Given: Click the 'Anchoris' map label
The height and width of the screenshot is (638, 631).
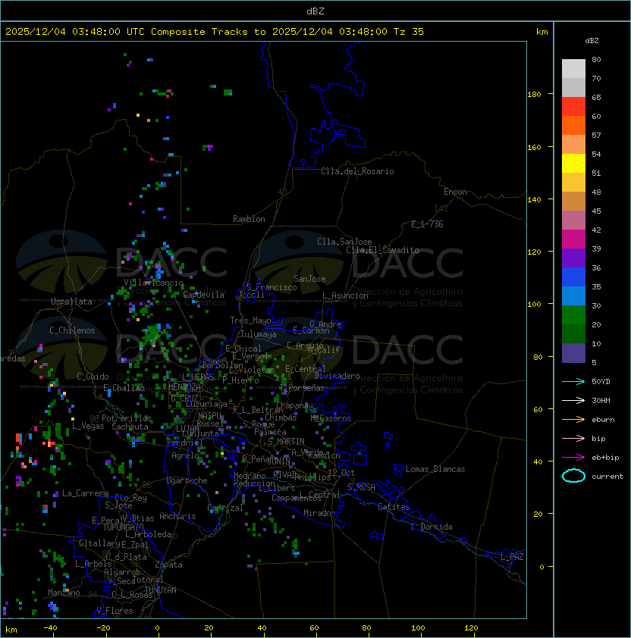Looking at the screenshot, I should click(x=177, y=516).
